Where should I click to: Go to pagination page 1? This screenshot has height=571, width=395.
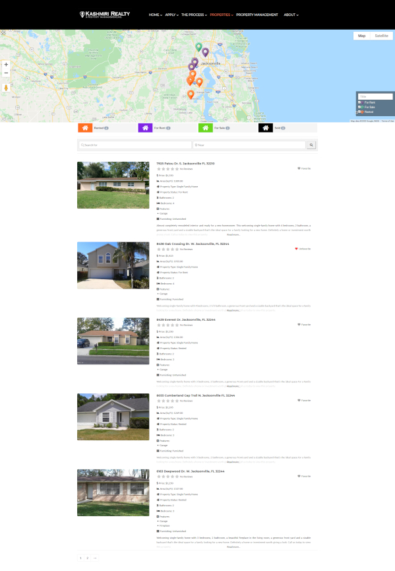pyautogui.click(x=80, y=558)
